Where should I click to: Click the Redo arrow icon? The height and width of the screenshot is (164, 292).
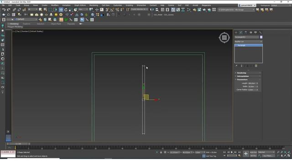9,10
